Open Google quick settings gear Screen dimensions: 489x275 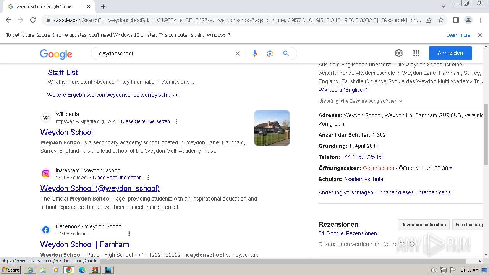399,53
